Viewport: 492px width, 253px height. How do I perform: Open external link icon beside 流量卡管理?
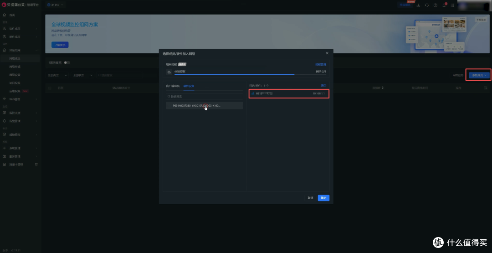click(36, 164)
